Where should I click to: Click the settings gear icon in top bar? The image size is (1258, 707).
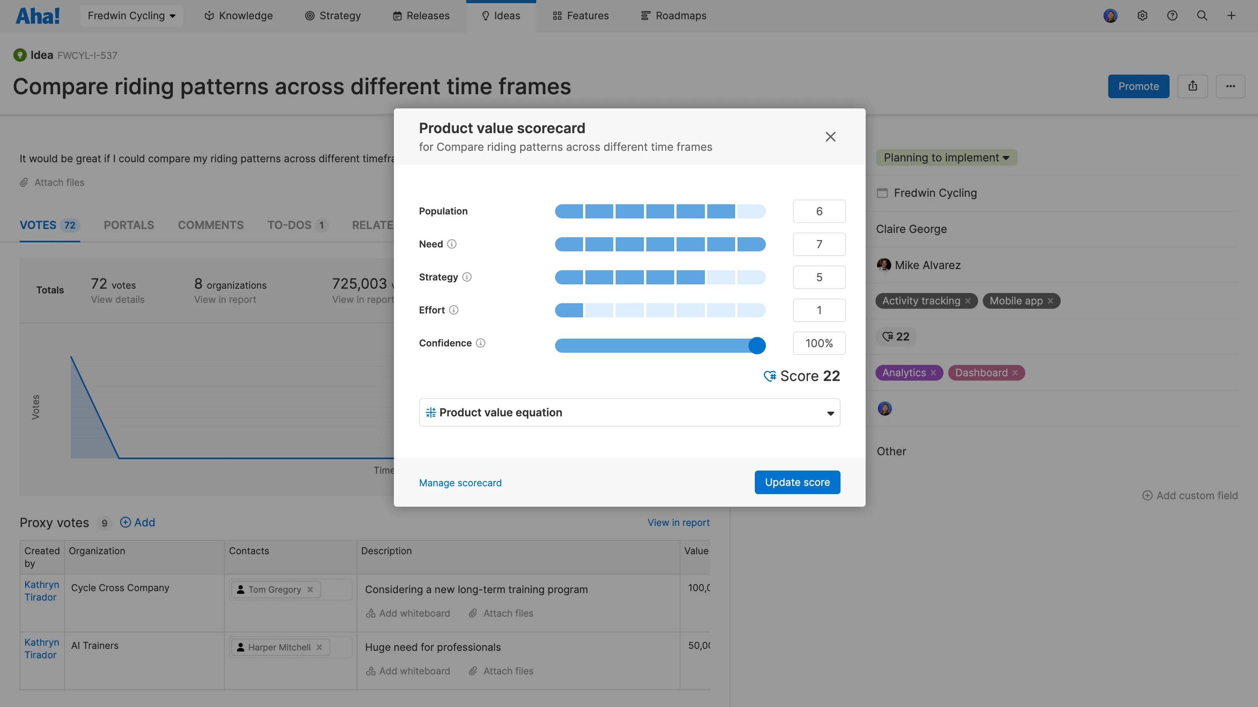1142,16
